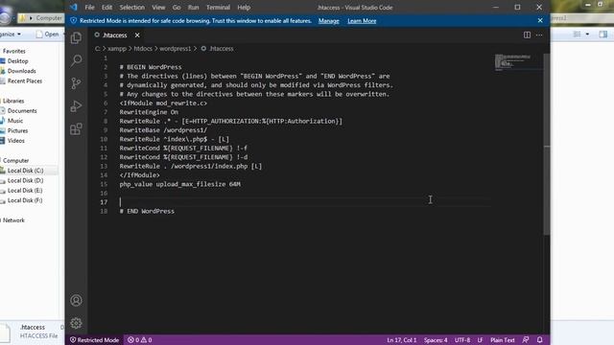This screenshot has height=345, width=614.
Task: Open the Terminal menu
Action: click(x=218, y=7)
